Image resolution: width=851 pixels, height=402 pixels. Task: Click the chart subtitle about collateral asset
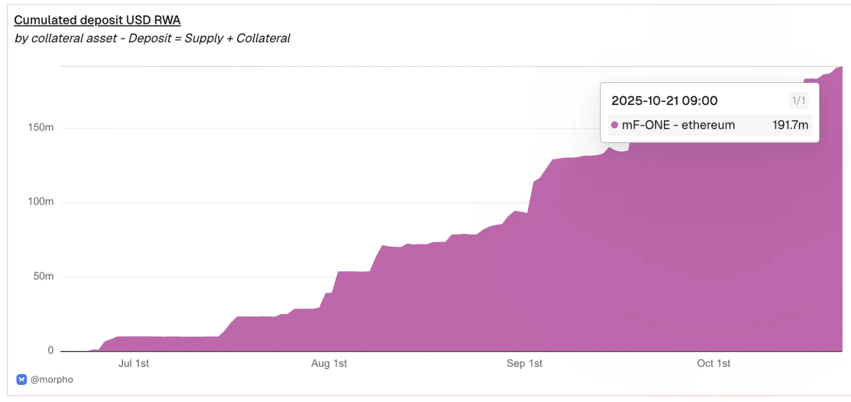tap(152, 39)
